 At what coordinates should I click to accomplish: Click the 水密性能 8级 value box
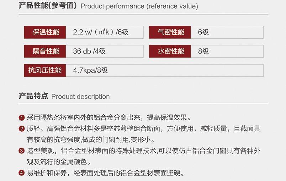pyautogui.click(x=227, y=51)
